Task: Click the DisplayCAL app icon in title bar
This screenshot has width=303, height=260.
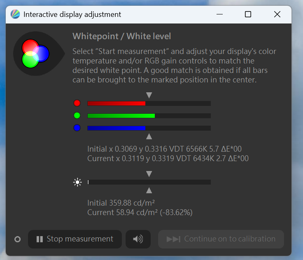Action: coord(15,14)
